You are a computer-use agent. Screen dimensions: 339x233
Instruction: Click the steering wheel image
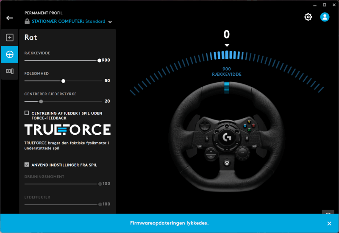(x=227, y=136)
